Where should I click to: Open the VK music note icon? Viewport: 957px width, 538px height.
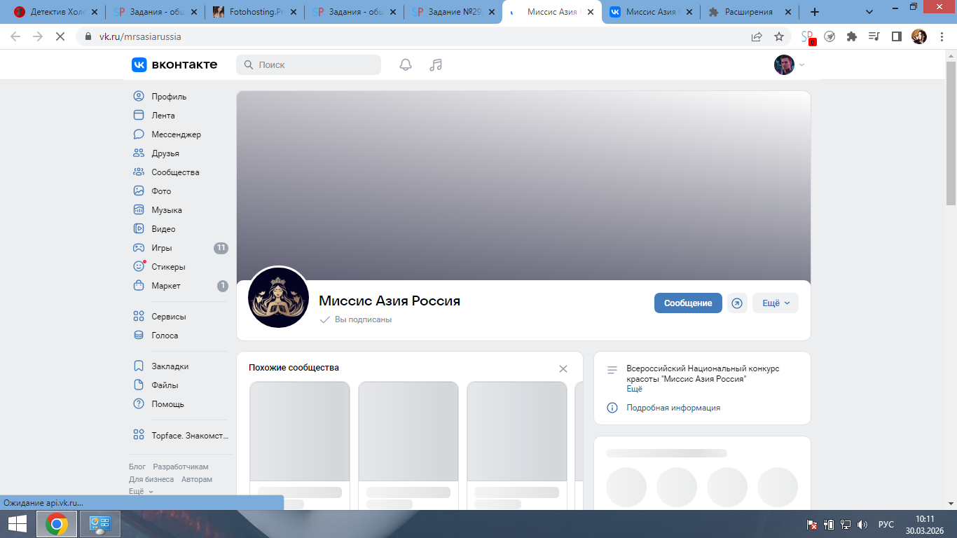click(436, 65)
